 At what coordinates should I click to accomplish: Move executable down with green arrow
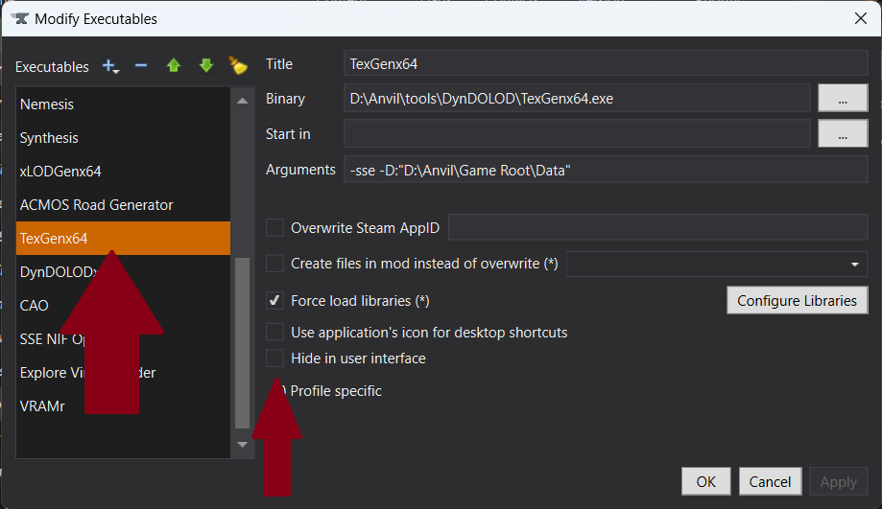tap(205, 66)
